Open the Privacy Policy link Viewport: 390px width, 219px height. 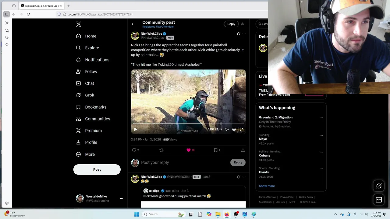coord(287,197)
